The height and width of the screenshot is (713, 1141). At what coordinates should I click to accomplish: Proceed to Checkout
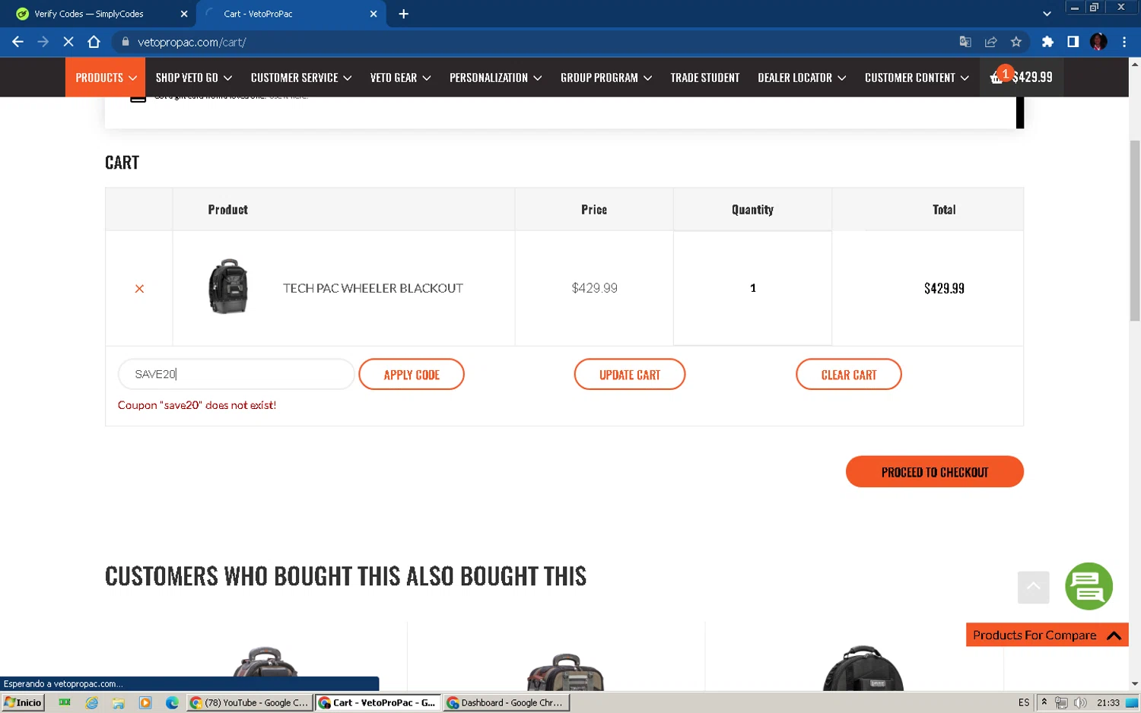(x=935, y=471)
